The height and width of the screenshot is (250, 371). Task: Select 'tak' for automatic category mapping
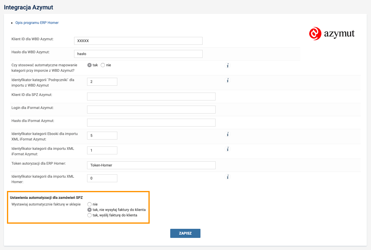[89, 65]
